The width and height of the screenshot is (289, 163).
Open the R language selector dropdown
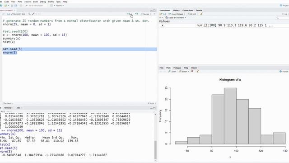161,18
